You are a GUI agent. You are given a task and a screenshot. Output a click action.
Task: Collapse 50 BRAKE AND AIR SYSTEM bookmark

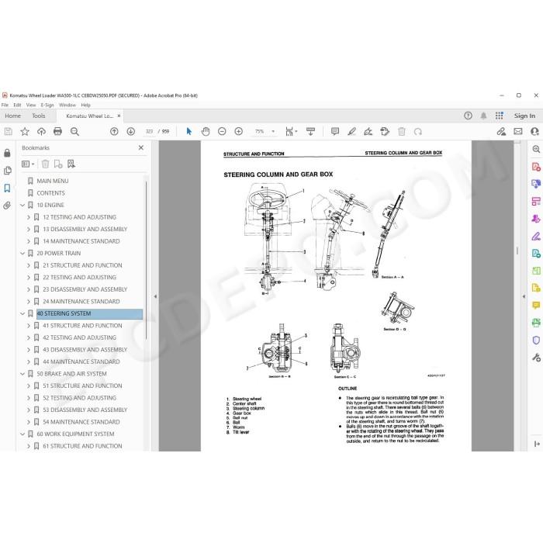click(x=22, y=374)
